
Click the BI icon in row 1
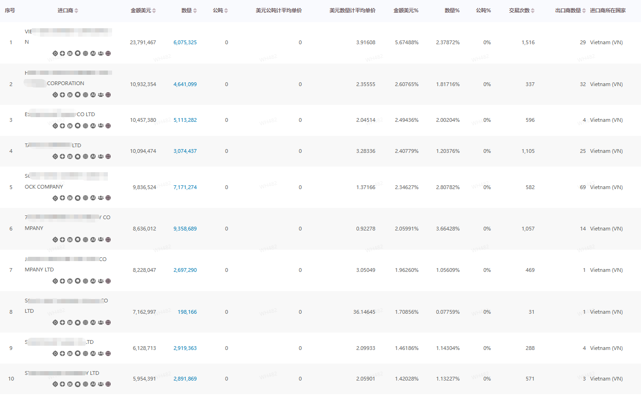click(70, 53)
